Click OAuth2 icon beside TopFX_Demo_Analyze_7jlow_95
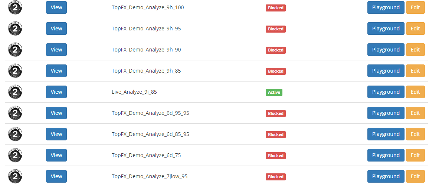The image size is (442, 193). point(15,176)
